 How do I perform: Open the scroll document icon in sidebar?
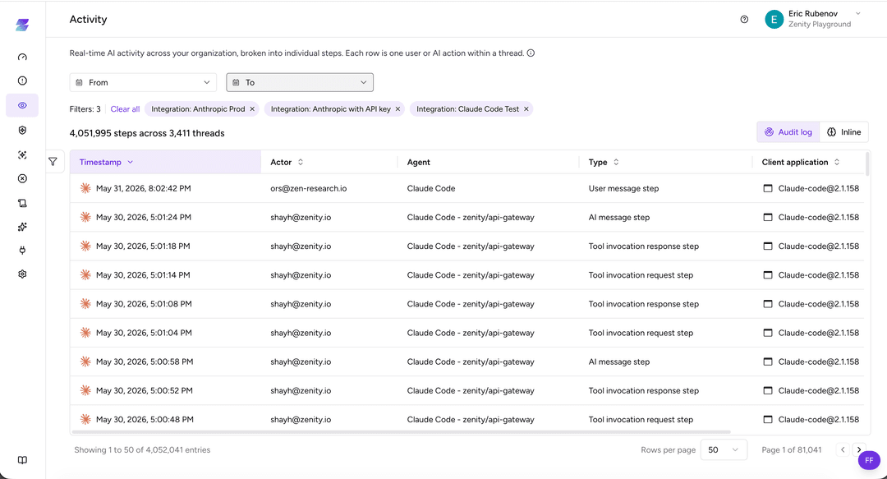[x=22, y=203]
